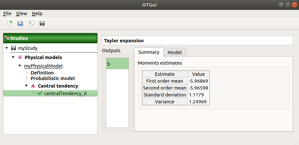Collapse the Central tendency node
299x145 pixels.
(x=26, y=86)
